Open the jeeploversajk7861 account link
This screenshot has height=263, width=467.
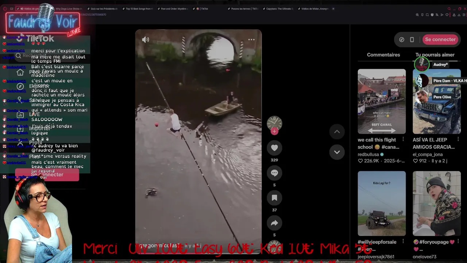click(x=376, y=257)
